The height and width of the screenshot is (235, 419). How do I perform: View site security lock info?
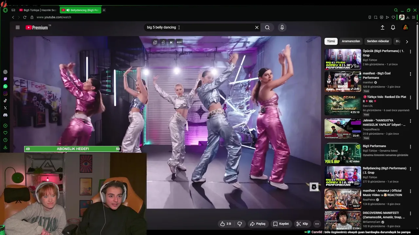(x=32, y=17)
